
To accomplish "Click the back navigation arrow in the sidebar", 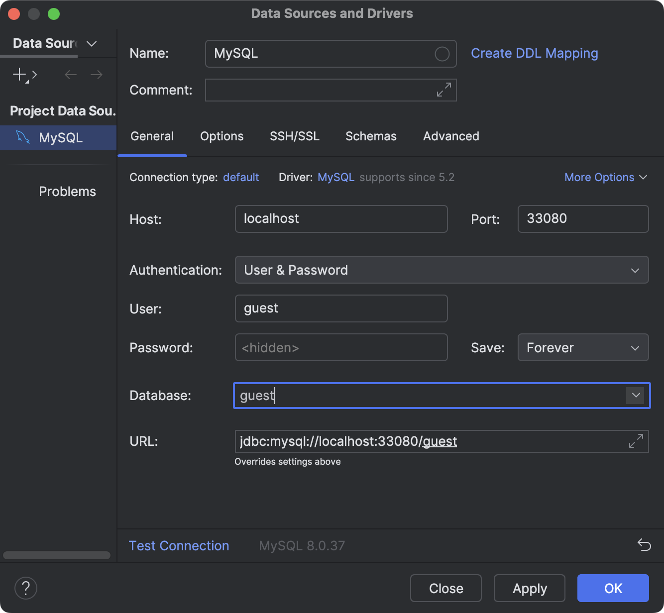I will tap(70, 75).
